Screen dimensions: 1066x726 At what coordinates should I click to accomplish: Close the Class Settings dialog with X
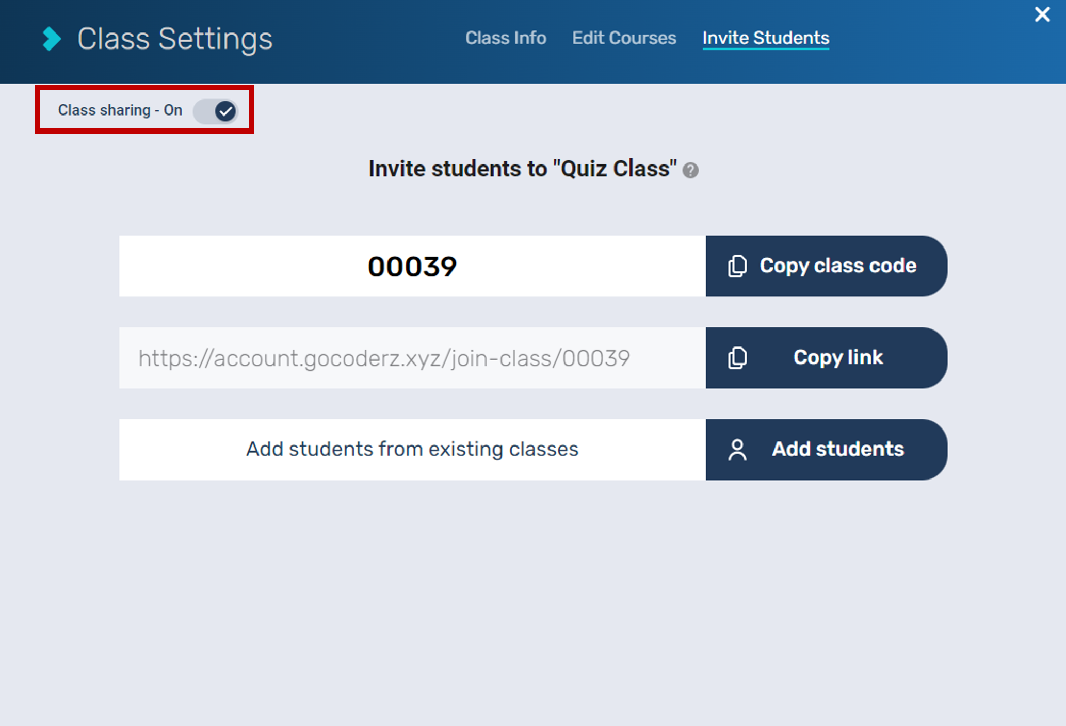click(1042, 14)
